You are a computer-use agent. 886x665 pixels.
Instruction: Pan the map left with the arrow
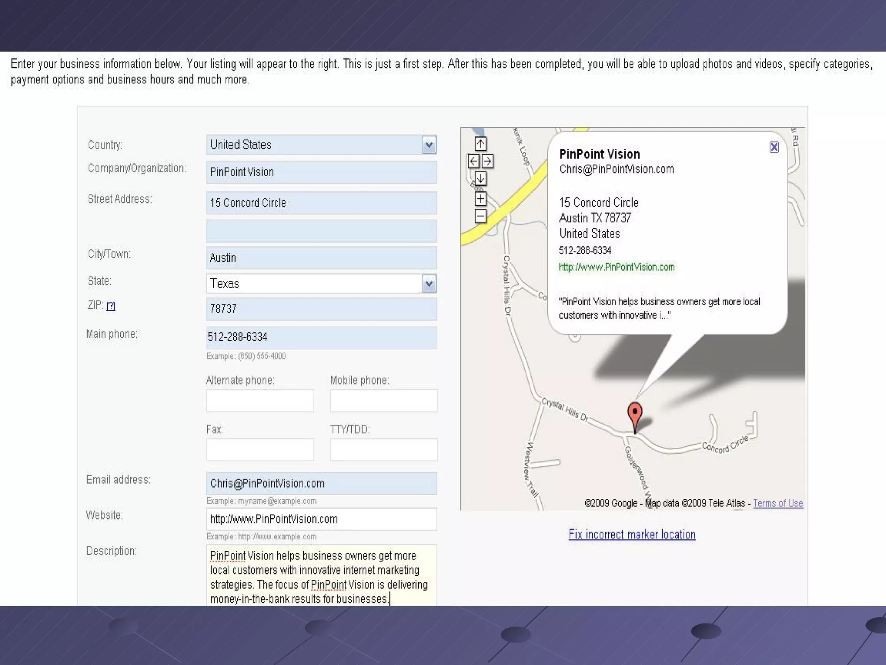[473, 161]
